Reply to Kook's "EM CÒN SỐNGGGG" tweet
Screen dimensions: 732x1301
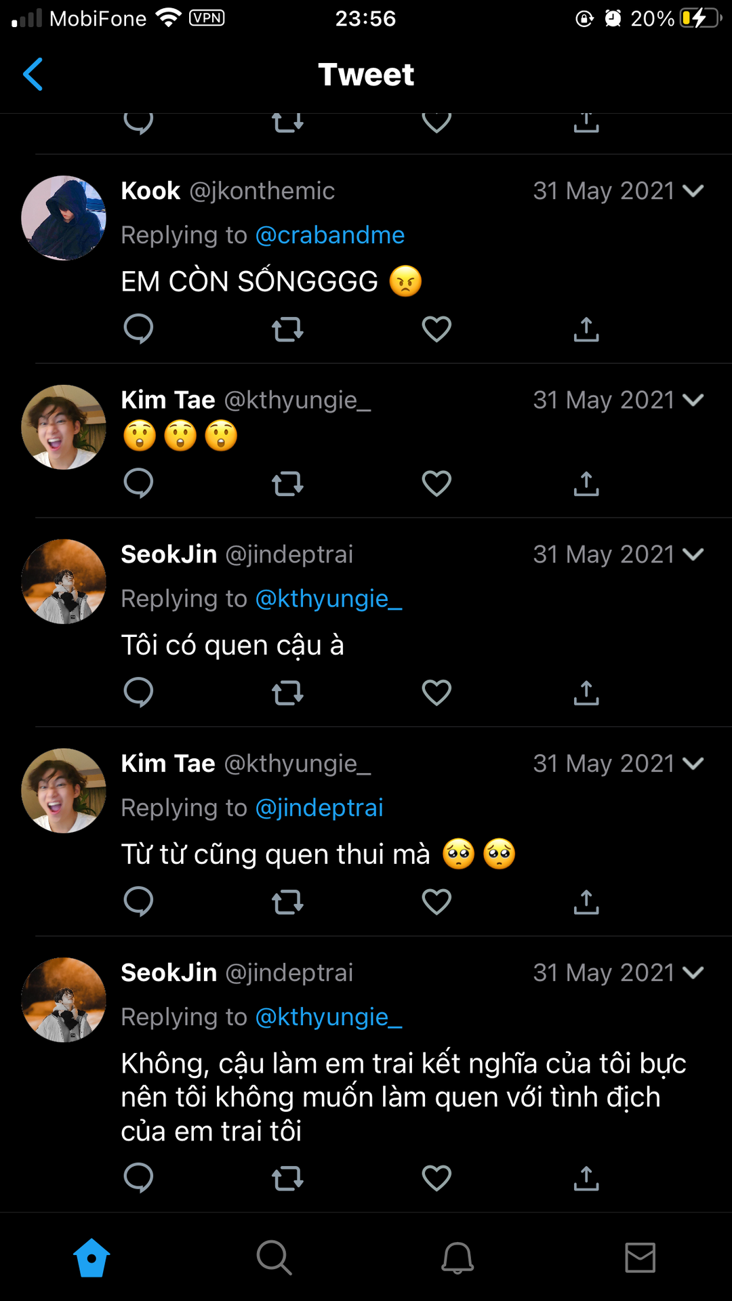(x=138, y=329)
